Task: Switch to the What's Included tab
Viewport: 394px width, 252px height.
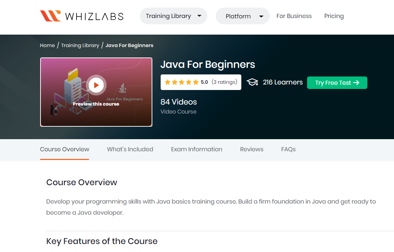Action: [130, 149]
